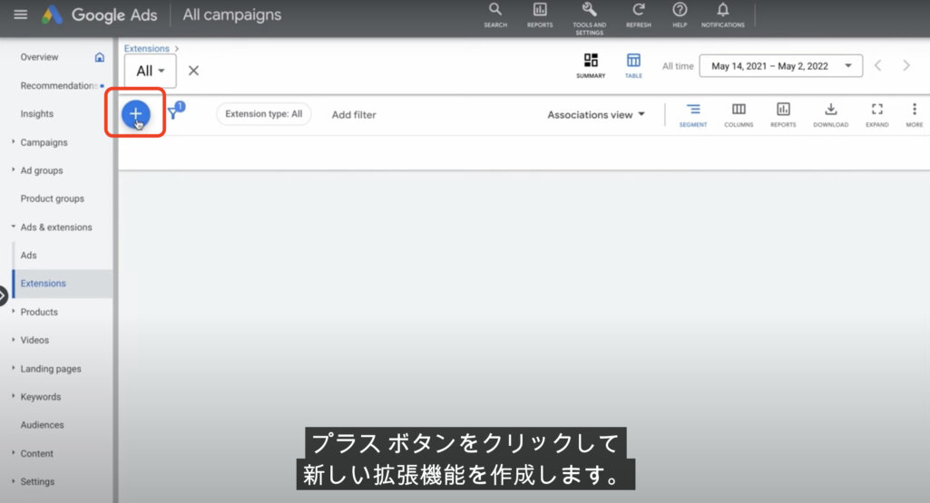Switch to Summary view
Image resolution: width=930 pixels, height=503 pixels.
coord(591,65)
